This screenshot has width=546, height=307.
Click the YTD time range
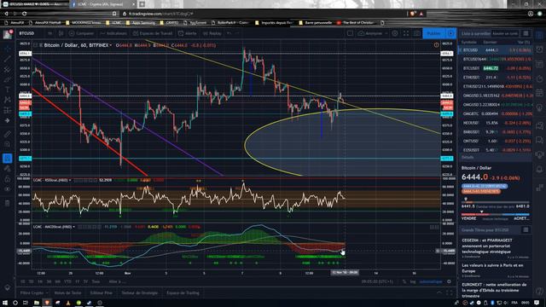click(x=67, y=281)
